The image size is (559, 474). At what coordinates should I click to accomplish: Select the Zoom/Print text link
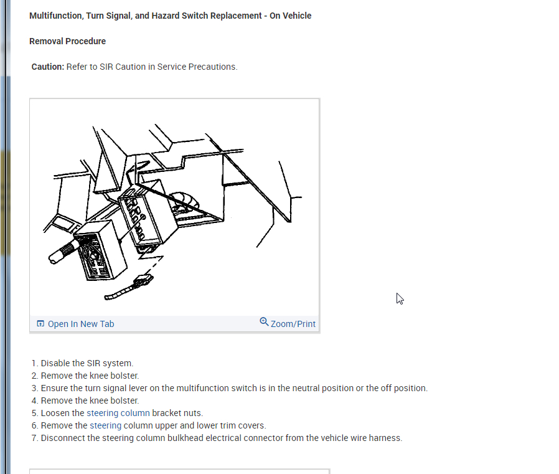click(x=293, y=324)
